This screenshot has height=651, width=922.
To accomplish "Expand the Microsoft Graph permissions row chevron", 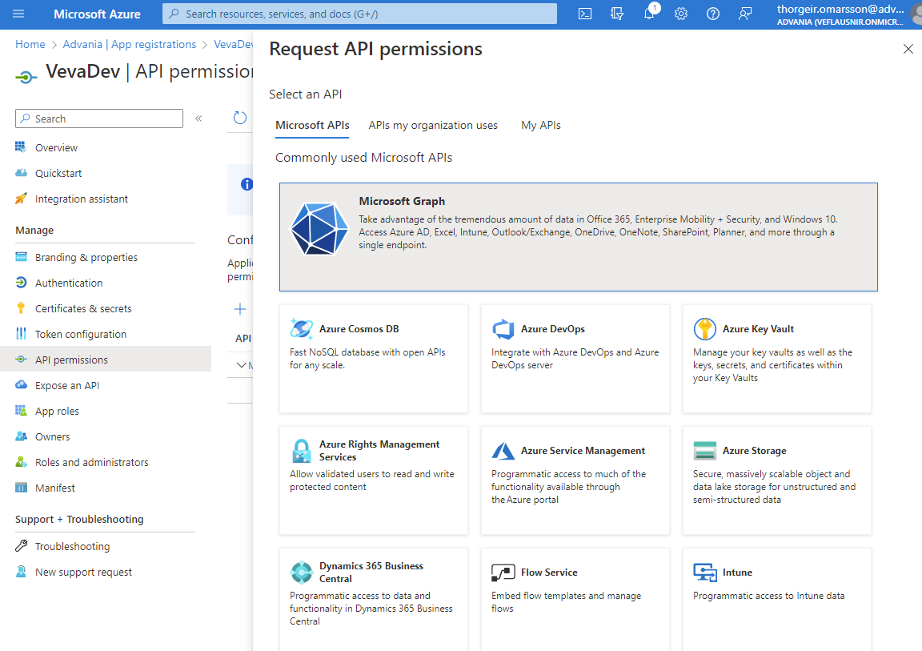I will [x=241, y=365].
